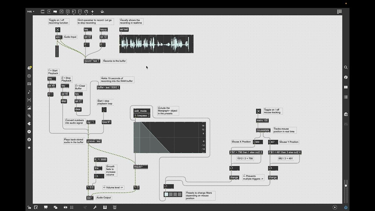
Task: Open the search magnifier in right sidebar
Action: [x=346, y=67]
